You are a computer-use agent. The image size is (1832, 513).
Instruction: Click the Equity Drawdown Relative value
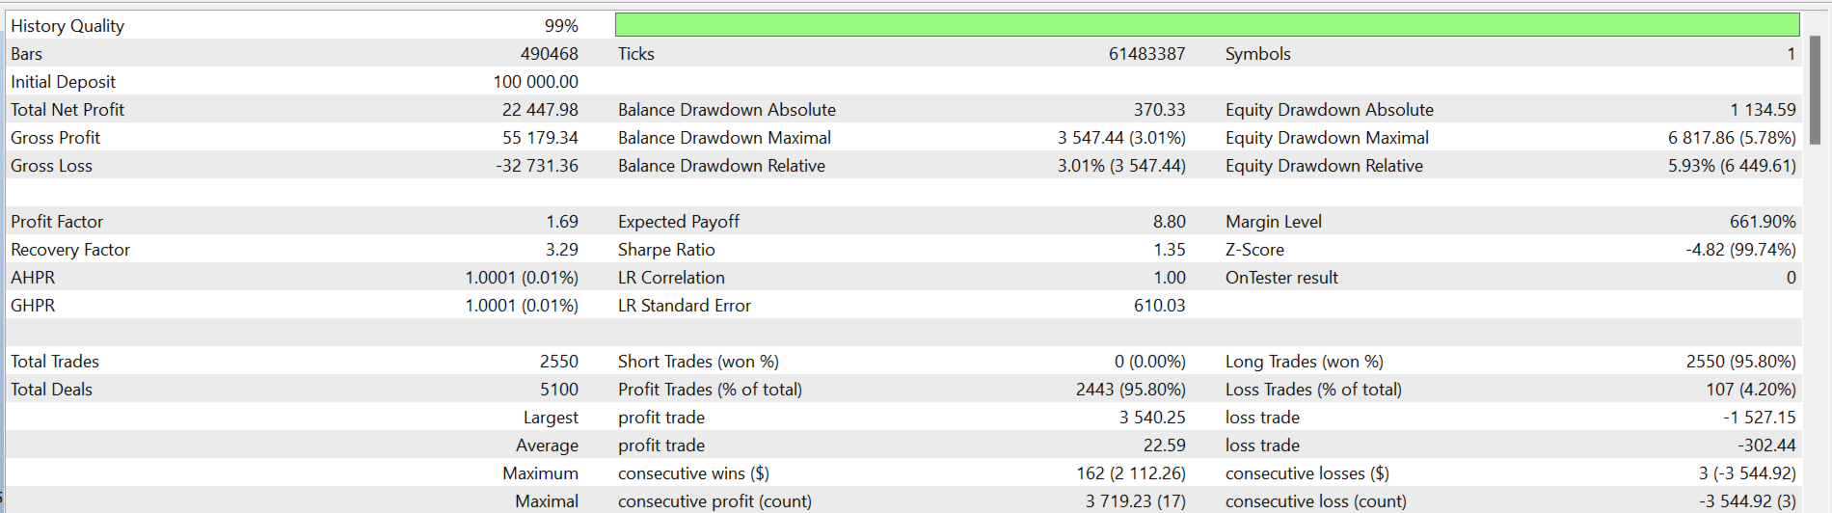tap(1732, 166)
